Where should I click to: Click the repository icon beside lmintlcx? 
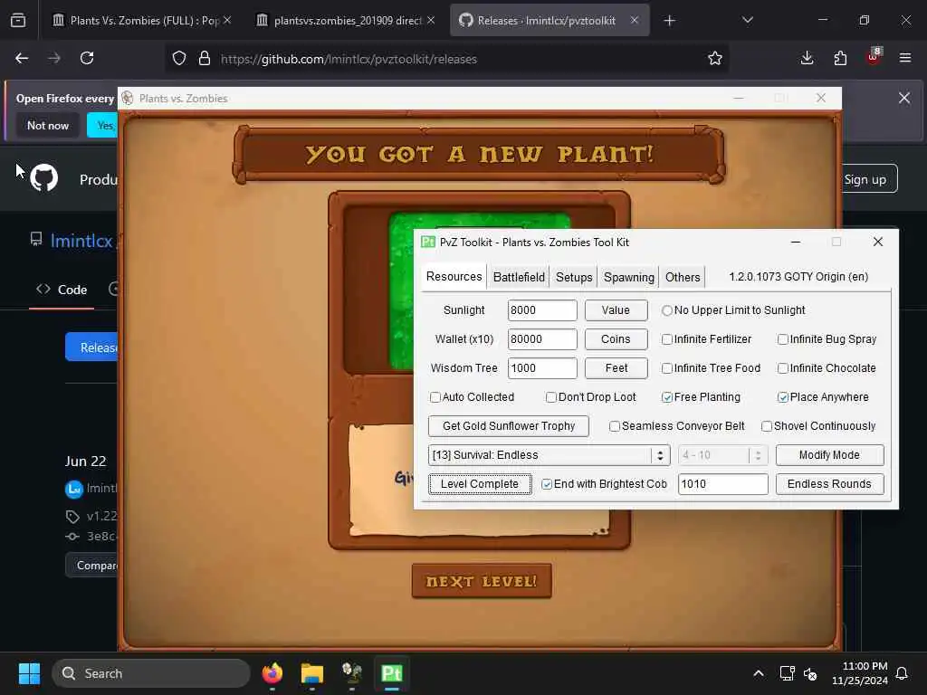point(36,239)
